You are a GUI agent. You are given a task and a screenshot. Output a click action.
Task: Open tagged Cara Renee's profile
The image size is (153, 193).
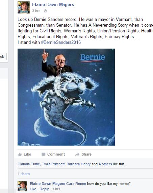pyautogui.click(x=76, y=184)
